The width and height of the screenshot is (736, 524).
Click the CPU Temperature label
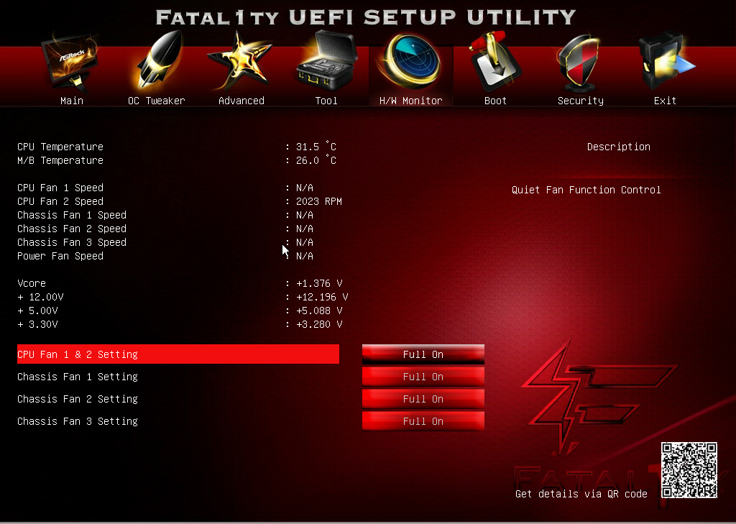pos(60,147)
